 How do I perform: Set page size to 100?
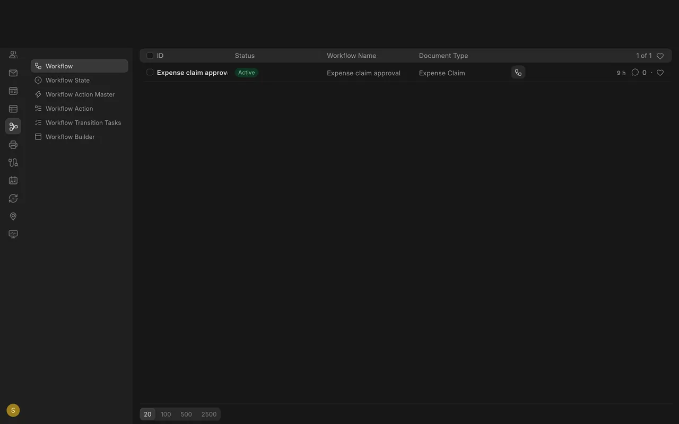[x=166, y=414]
